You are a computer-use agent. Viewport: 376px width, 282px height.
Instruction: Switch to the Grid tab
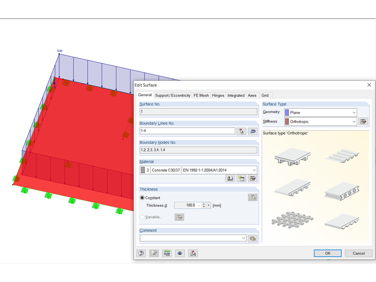[265, 95]
